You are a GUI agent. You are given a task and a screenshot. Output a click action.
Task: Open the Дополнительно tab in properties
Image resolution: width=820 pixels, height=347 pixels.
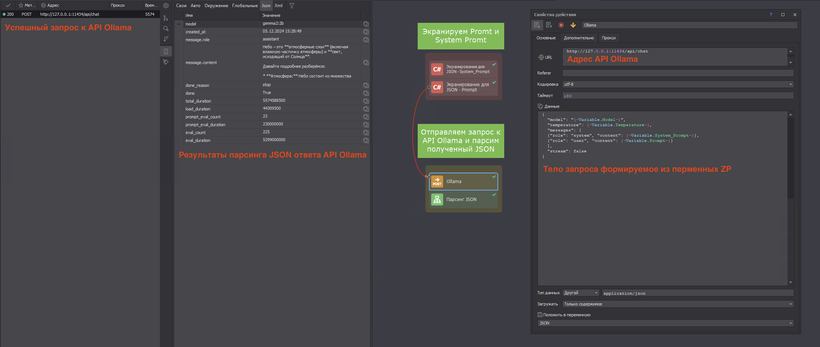(x=579, y=38)
